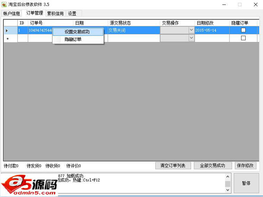263x197 pixels.
Task: Click the log scrollbar down arrow
Action: point(228,190)
